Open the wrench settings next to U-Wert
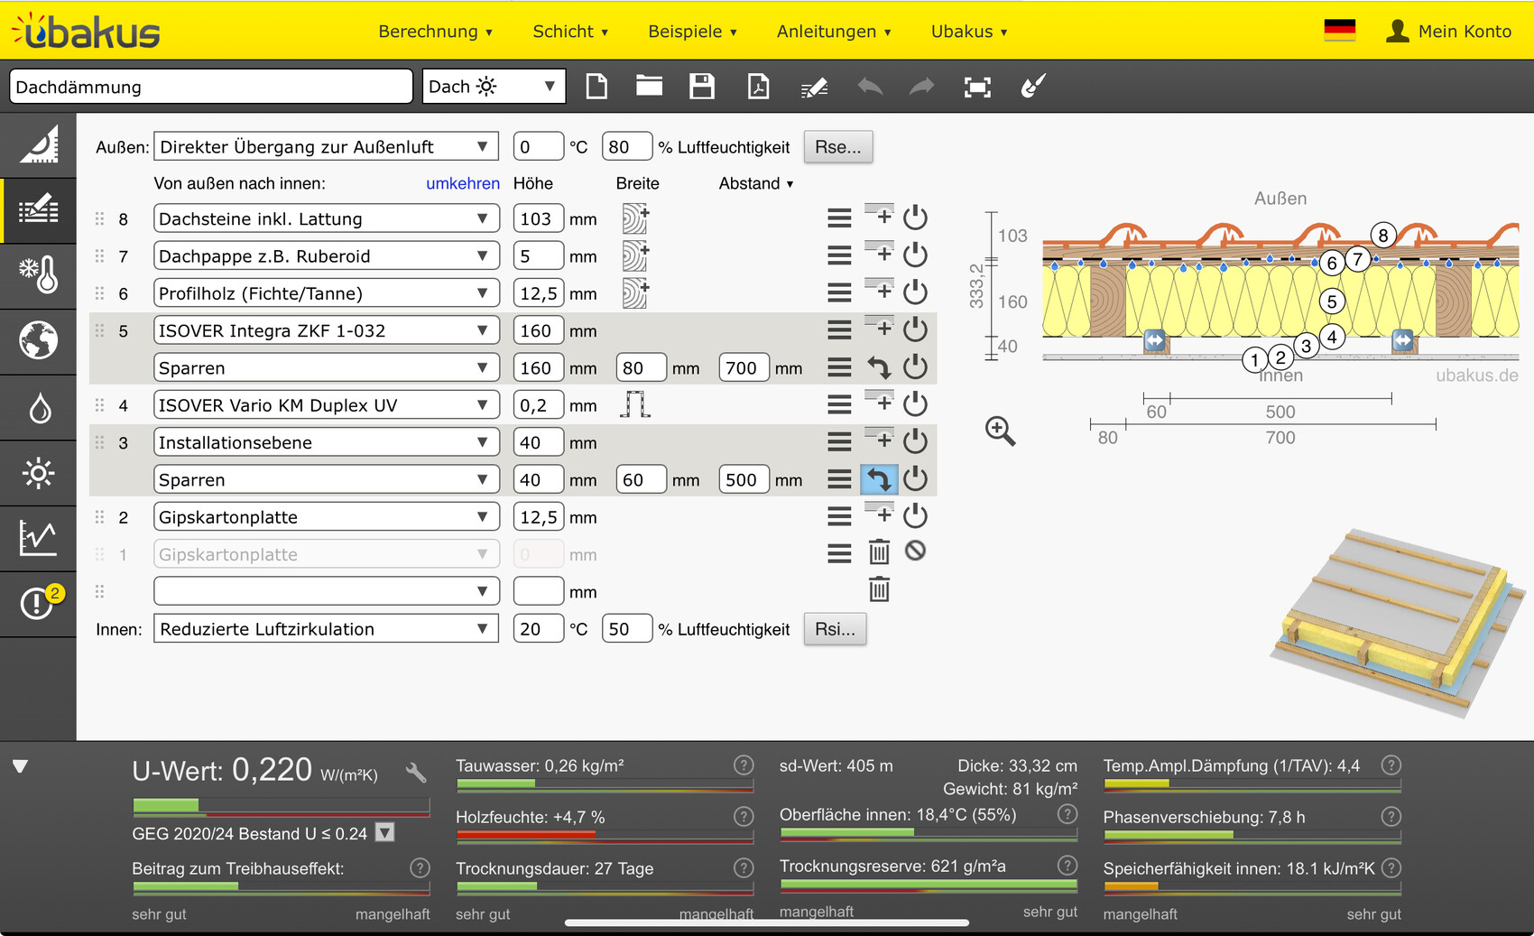1534x936 pixels. coord(416,773)
